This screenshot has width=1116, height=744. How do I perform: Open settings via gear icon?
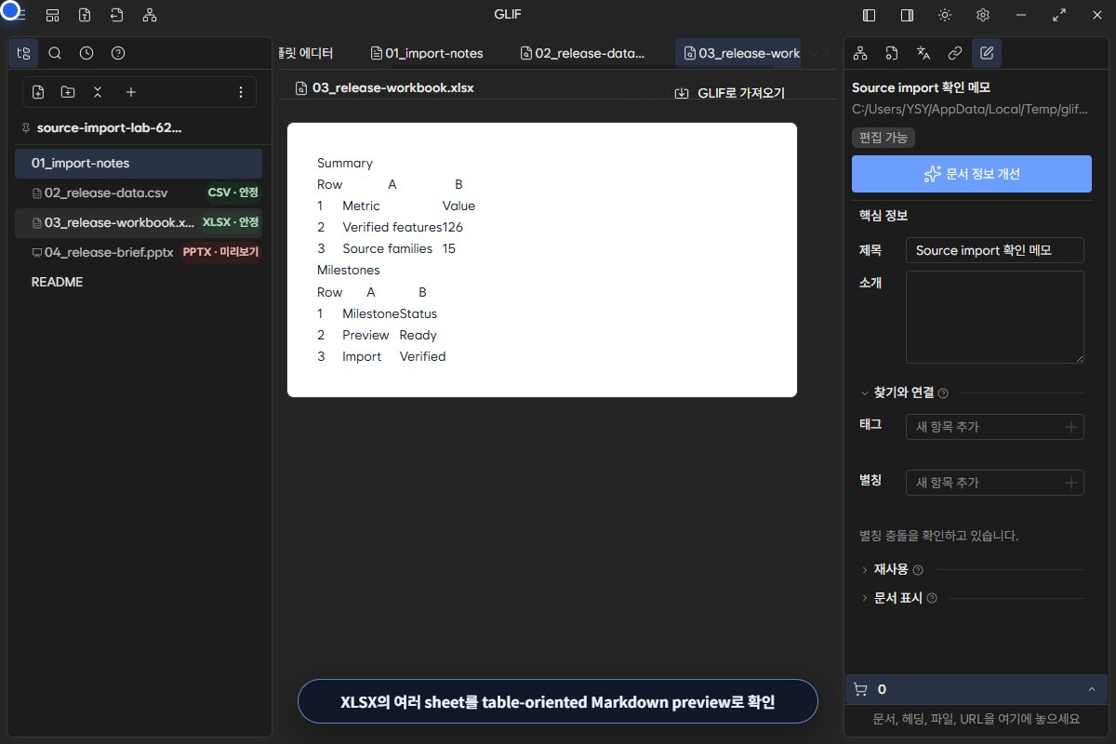coord(983,15)
